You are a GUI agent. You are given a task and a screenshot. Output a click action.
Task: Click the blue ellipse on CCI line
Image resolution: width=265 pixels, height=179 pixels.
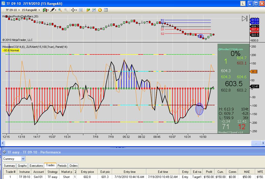click(199, 109)
